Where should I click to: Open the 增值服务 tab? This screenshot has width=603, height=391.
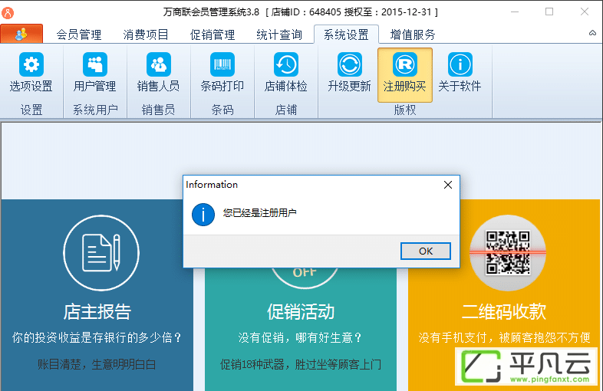coord(413,34)
